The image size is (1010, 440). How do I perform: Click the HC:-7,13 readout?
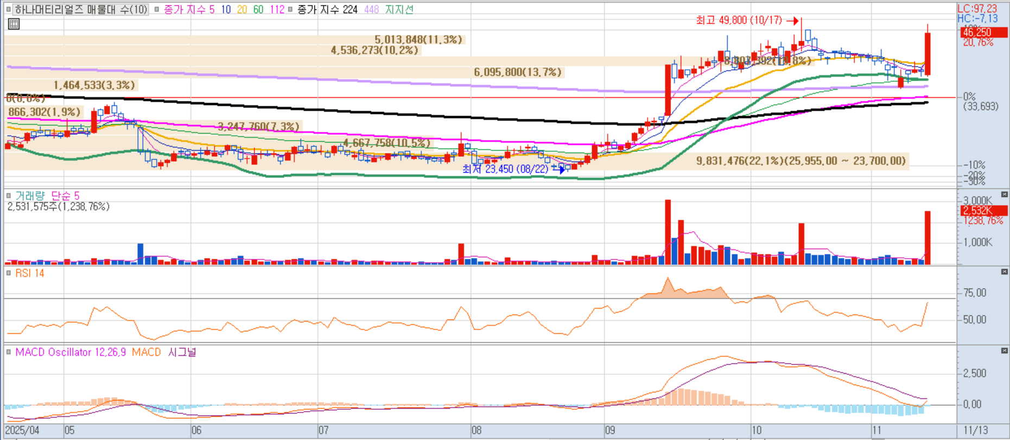pyautogui.click(x=977, y=18)
